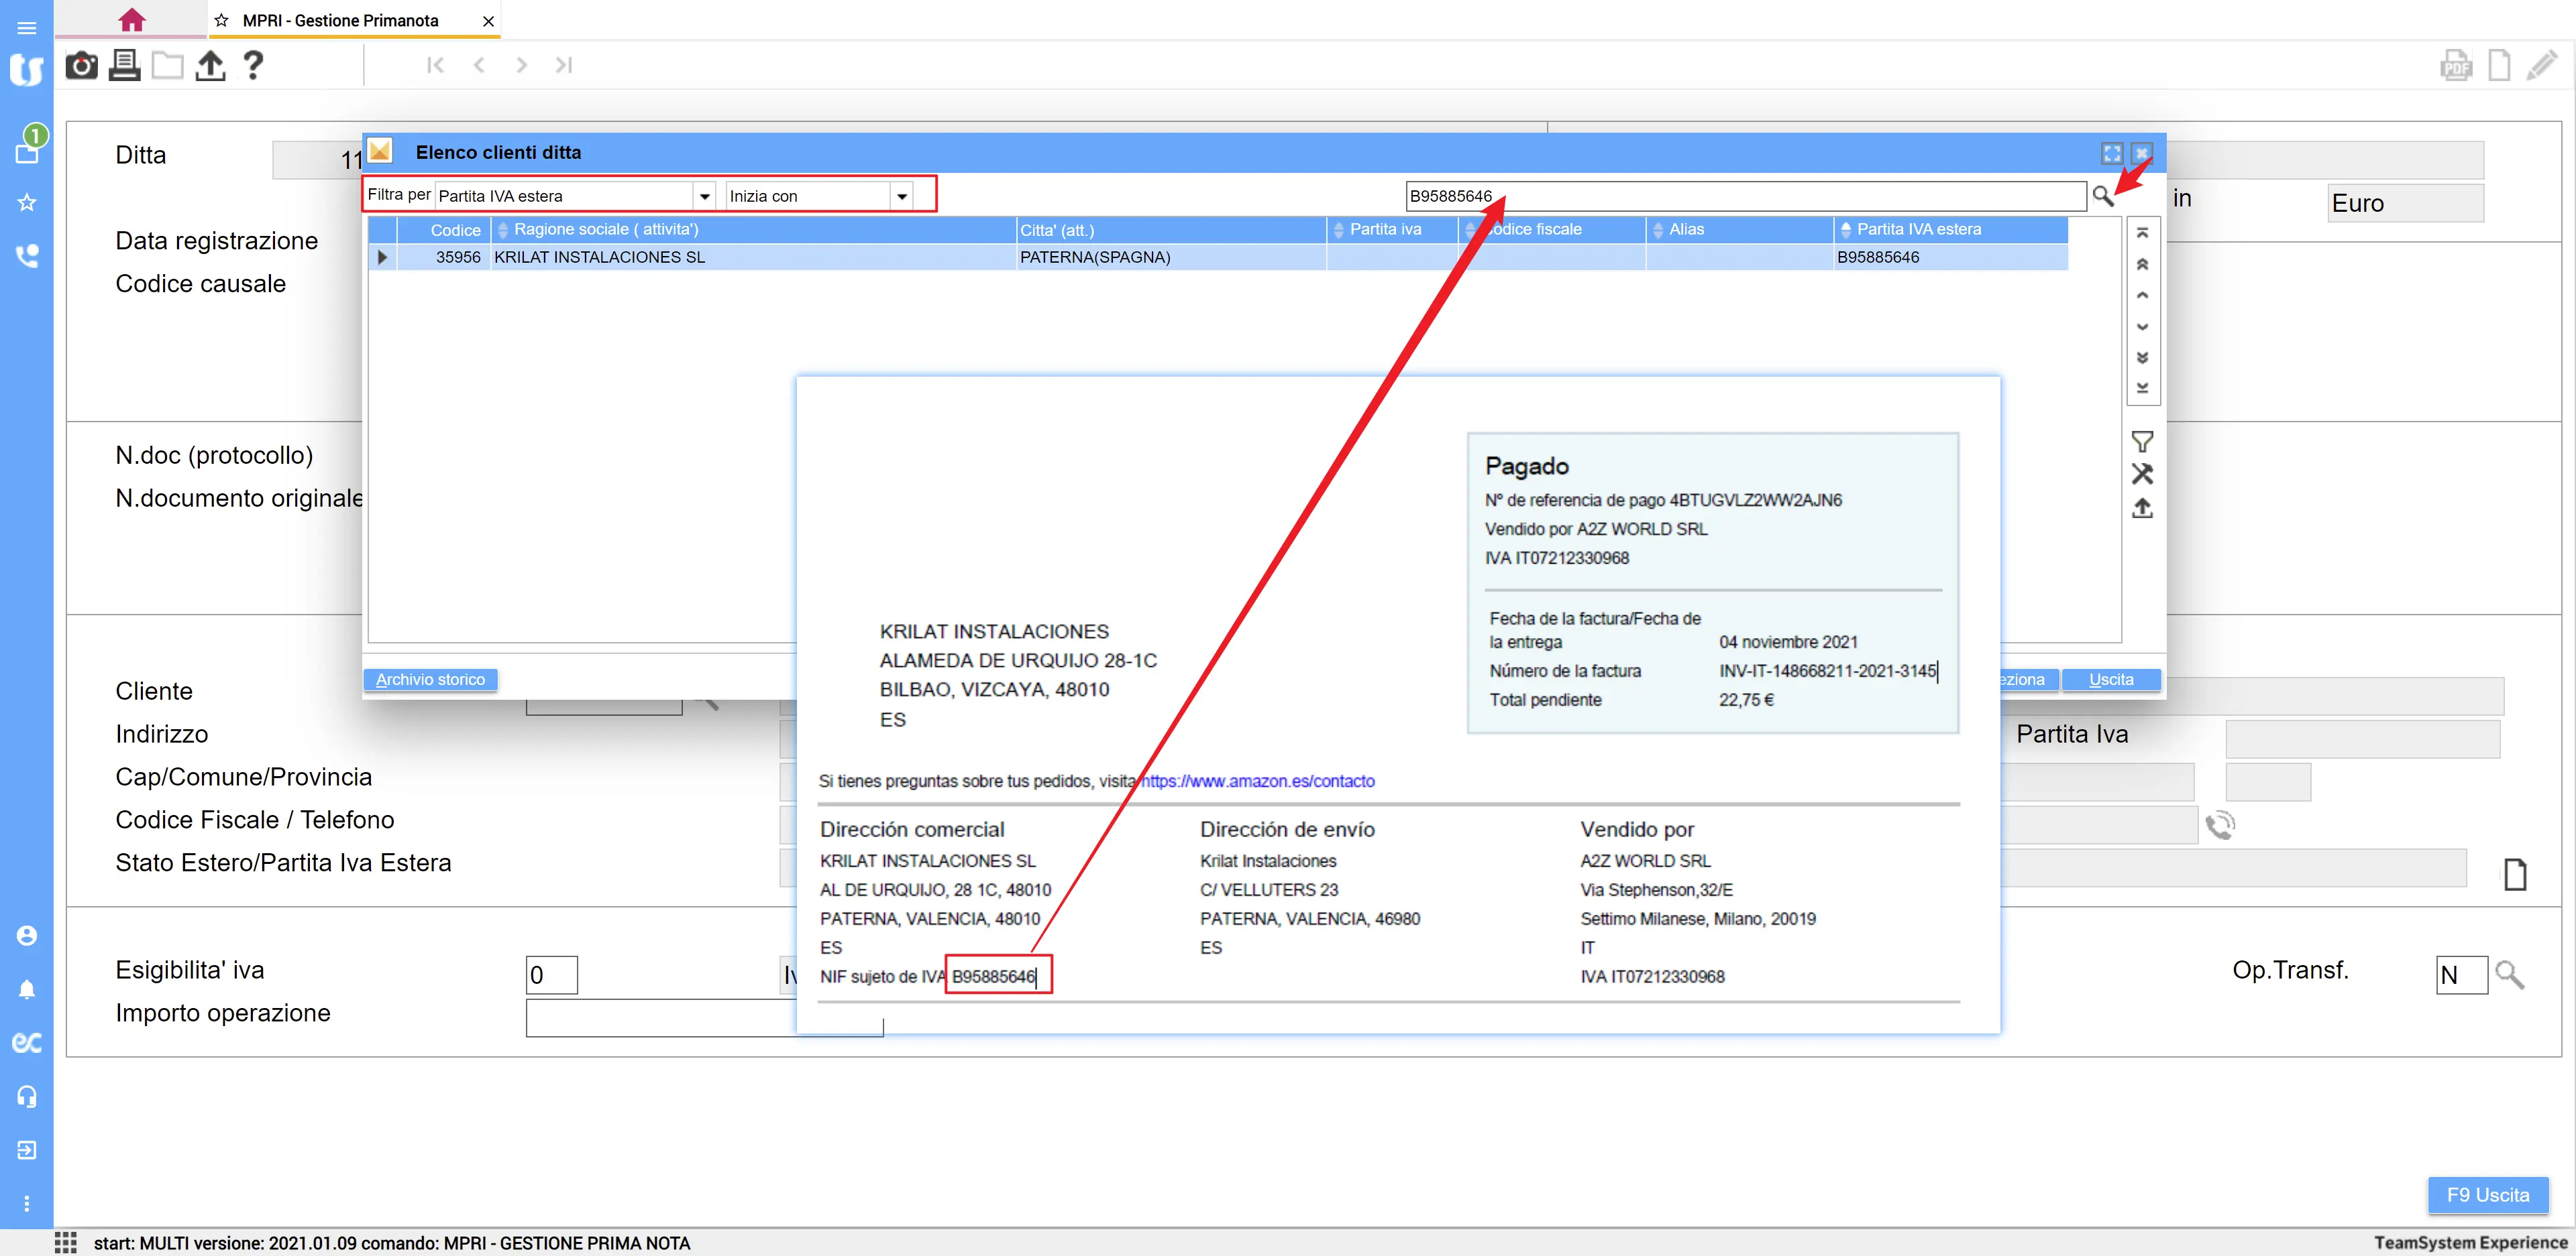This screenshot has width=2576, height=1256.
Task: Click the search magnifier next to B95885646
Action: pos(2101,196)
